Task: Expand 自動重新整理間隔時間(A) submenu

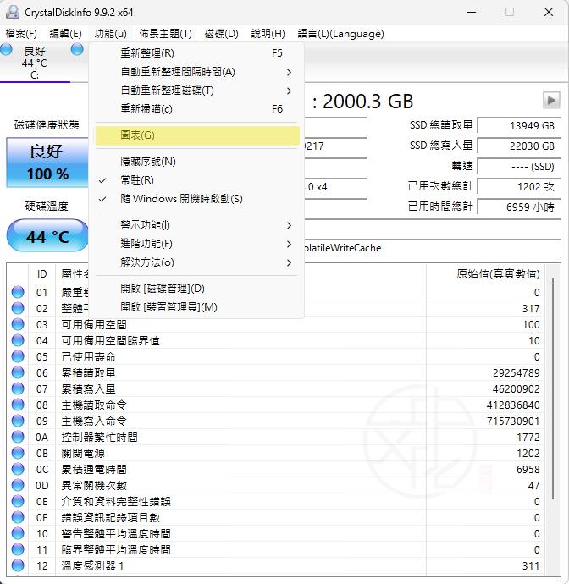Action: tap(197, 72)
